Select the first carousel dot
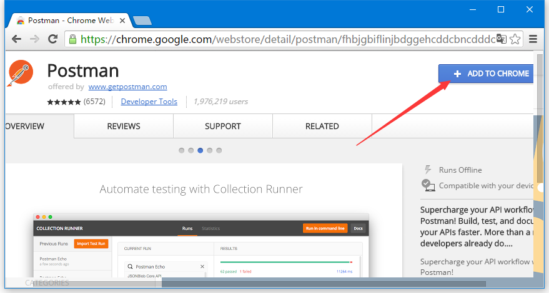Viewport: 549px width, 293px height. (x=181, y=150)
